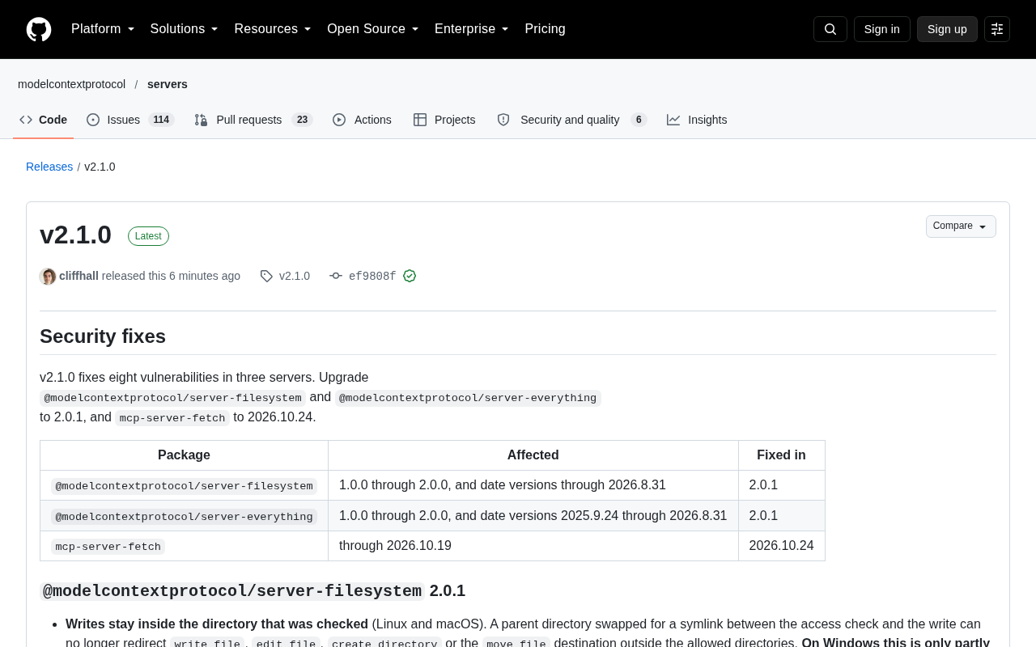This screenshot has width=1036, height=647.
Task: Go back to Releases breadcrumb
Action: 49,167
